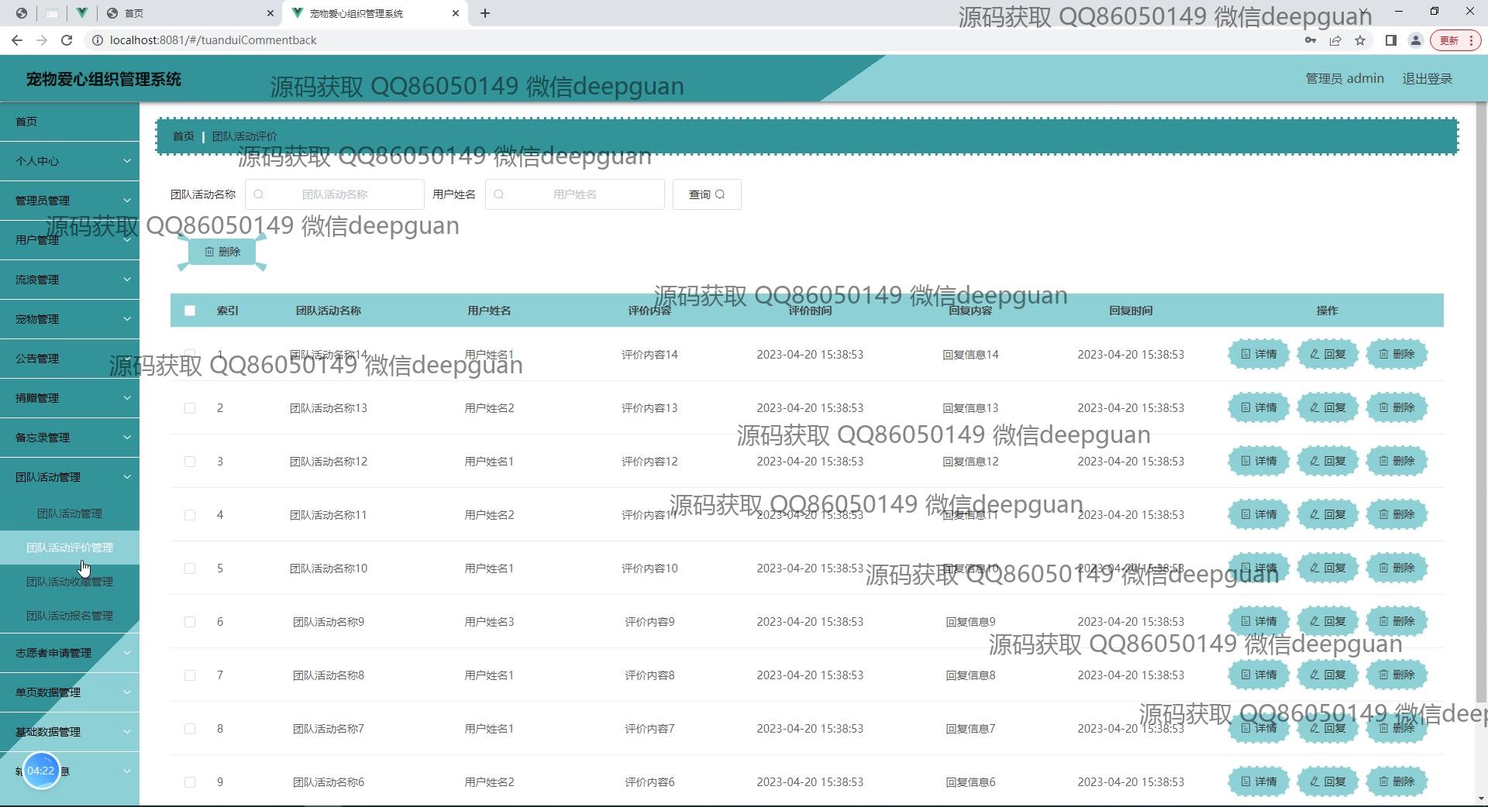The width and height of the screenshot is (1488, 807).
Task: Delete the 团队活动名称6 row
Action: click(1397, 781)
